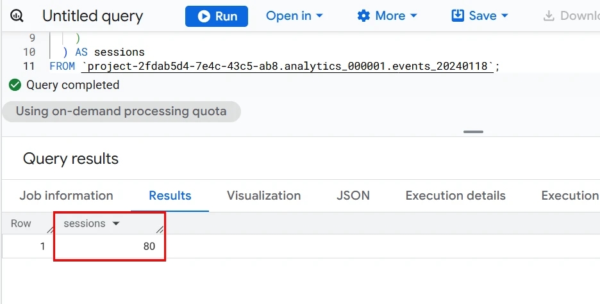Image resolution: width=600 pixels, height=304 pixels.
Task: Click the Query results heading
Action: click(71, 159)
